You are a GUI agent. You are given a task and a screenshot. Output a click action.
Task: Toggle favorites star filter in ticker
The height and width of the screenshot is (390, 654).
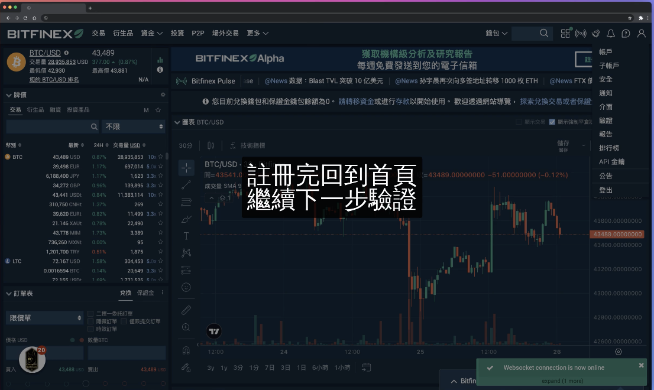[158, 110]
